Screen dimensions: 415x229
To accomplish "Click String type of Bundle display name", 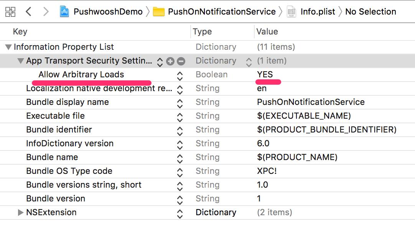I will coord(207,103).
